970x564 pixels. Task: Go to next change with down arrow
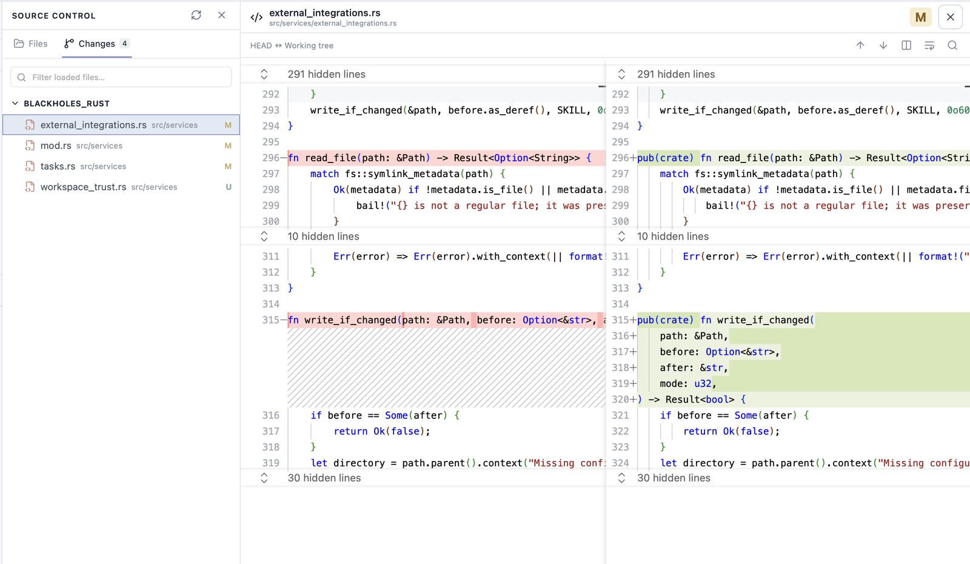click(883, 45)
